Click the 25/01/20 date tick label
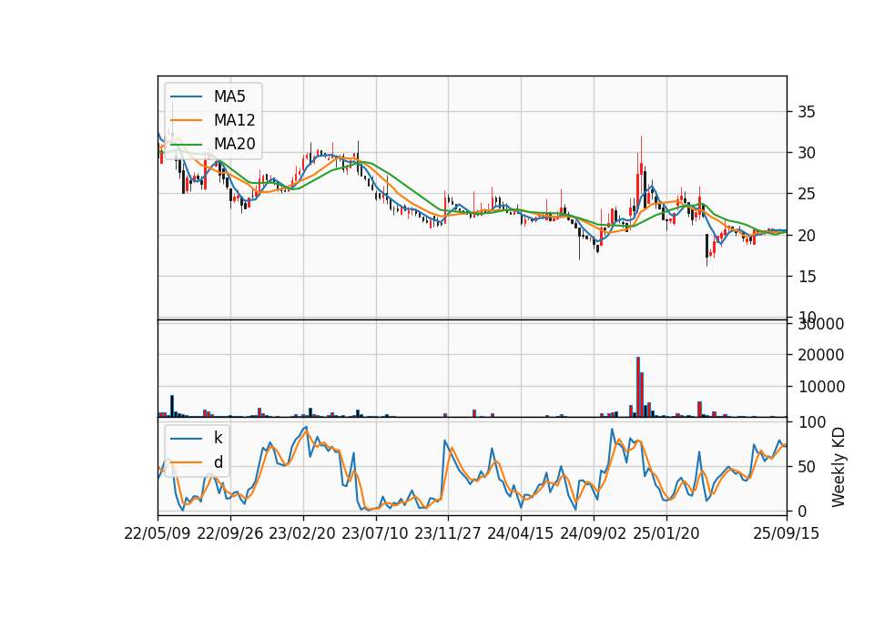Viewport: 874px width, 628px height. click(666, 533)
